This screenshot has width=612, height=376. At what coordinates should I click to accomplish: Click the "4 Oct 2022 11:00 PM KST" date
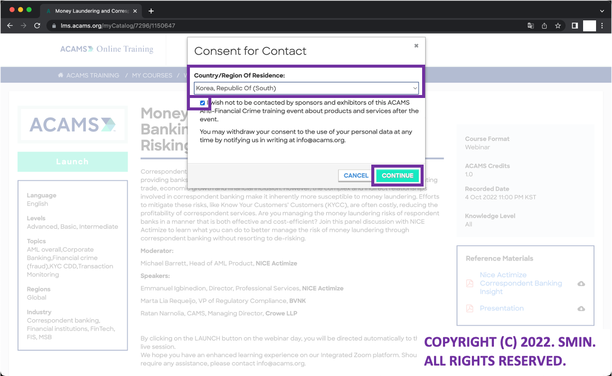pos(500,197)
